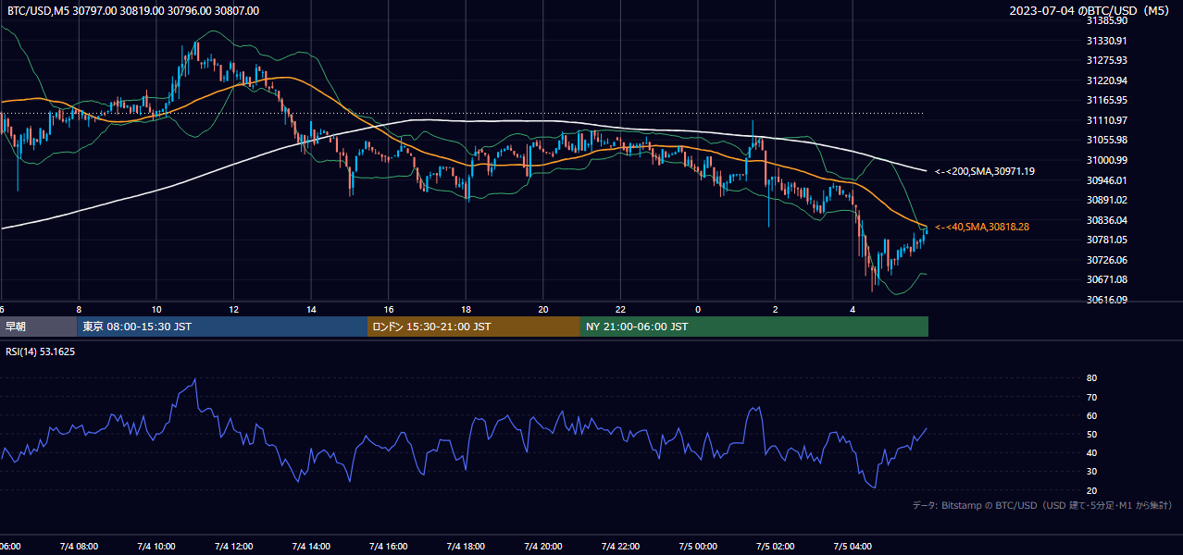The image size is (1183, 555).
Task: Click price axis value 30671.08
Action: 1106,279
